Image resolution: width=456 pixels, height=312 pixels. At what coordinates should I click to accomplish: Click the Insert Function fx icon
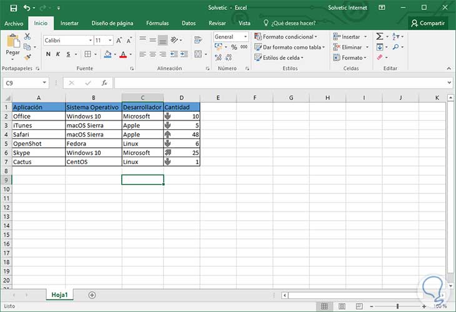tap(104, 83)
